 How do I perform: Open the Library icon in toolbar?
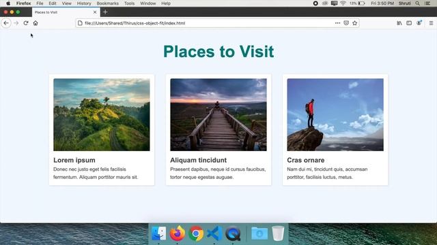tap(399, 23)
